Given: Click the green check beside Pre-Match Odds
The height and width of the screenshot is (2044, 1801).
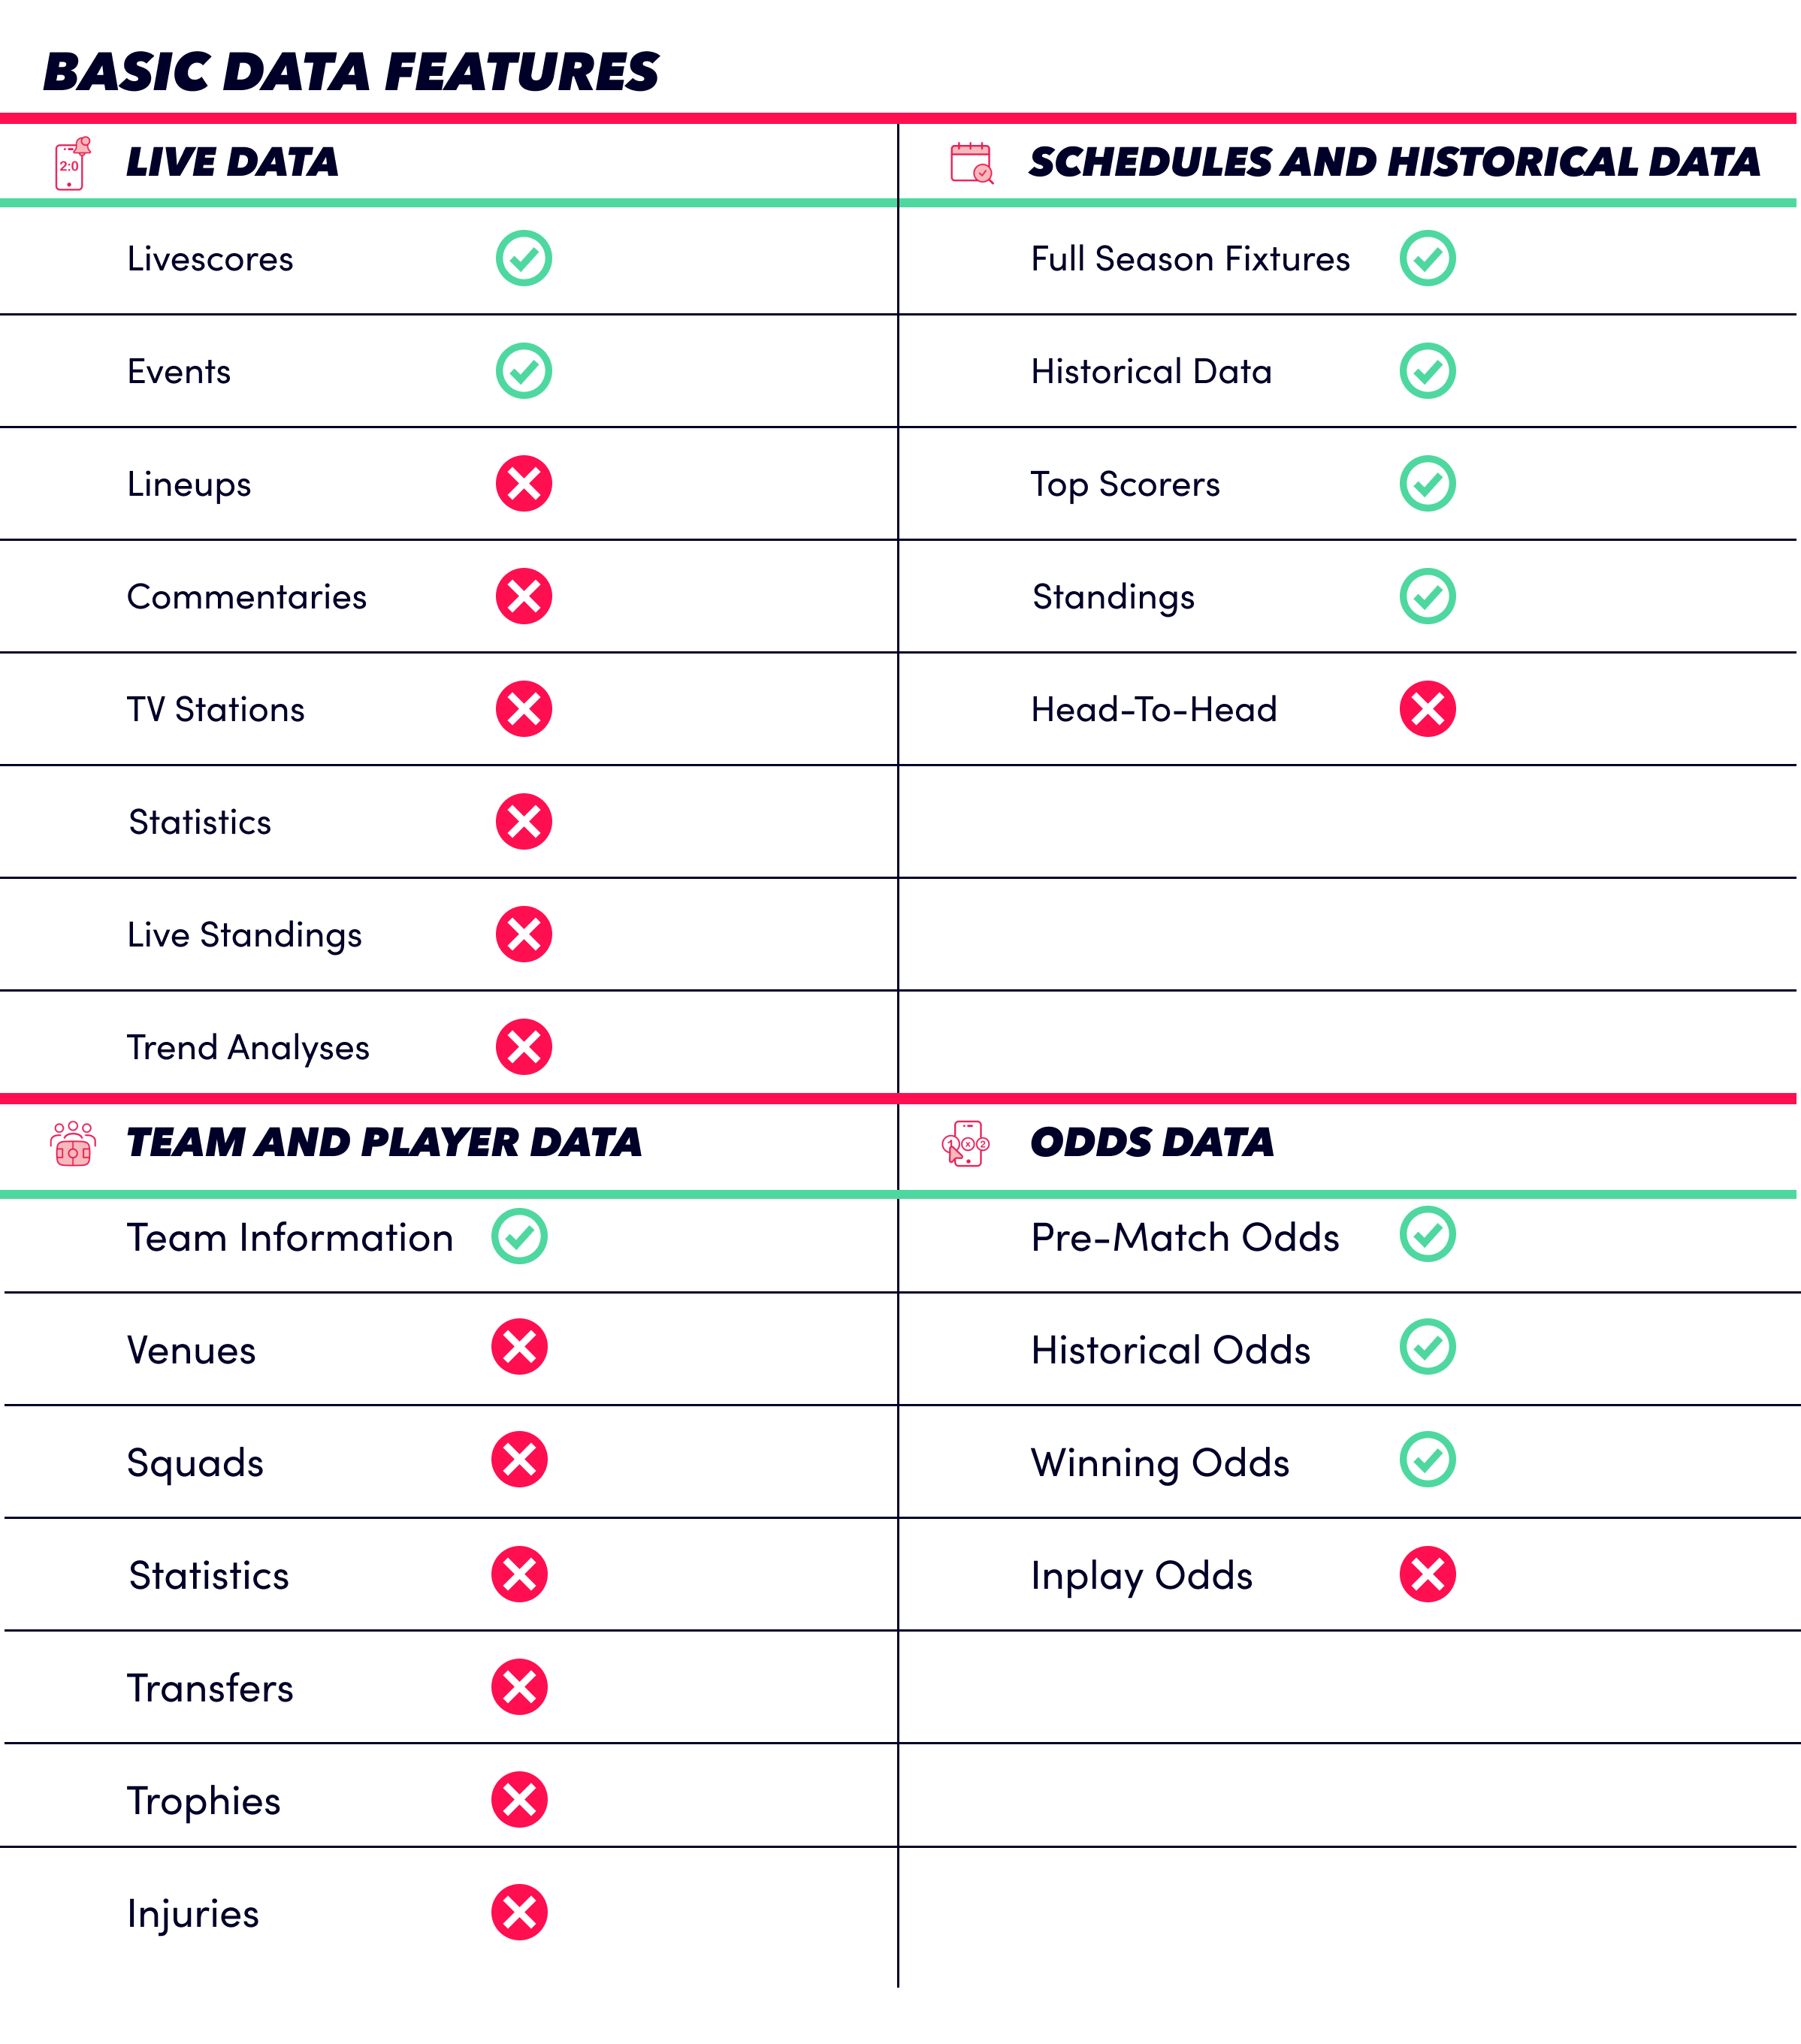Looking at the screenshot, I should (x=1427, y=1234).
